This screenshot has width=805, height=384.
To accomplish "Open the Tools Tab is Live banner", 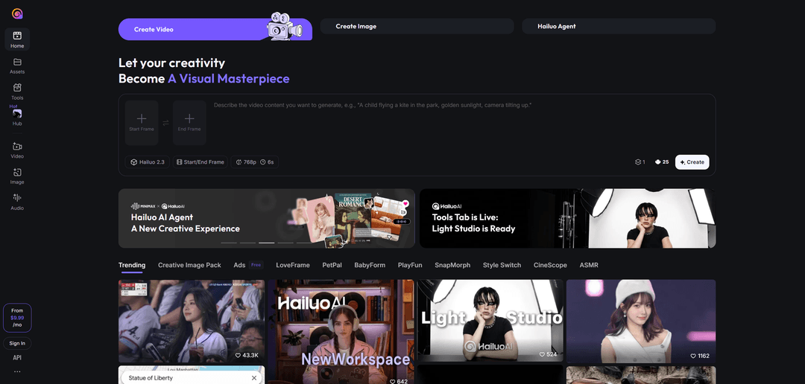I will click(568, 218).
